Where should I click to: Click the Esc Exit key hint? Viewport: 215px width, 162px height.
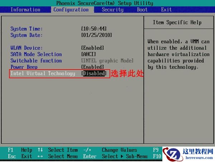(x=20, y=156)
